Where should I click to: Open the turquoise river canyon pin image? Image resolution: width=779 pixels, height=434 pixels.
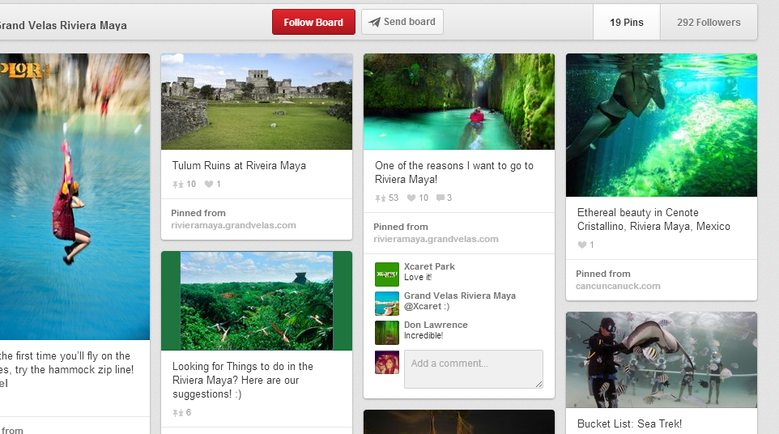tap(458, 101)
